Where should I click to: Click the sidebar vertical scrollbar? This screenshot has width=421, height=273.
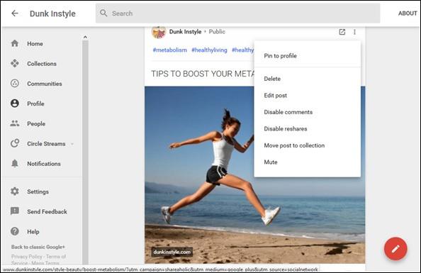85,152
